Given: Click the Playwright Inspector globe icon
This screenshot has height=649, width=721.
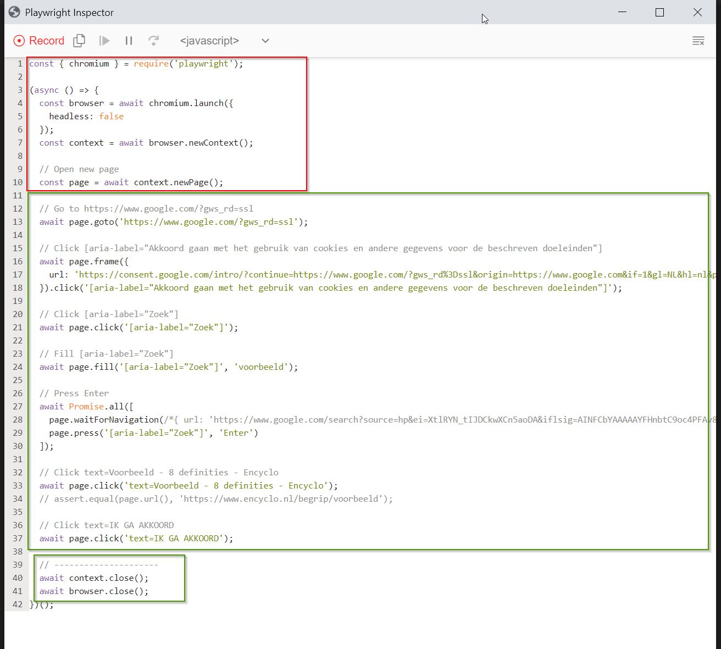Looking at the screenshot, I should tap(14, 12).
